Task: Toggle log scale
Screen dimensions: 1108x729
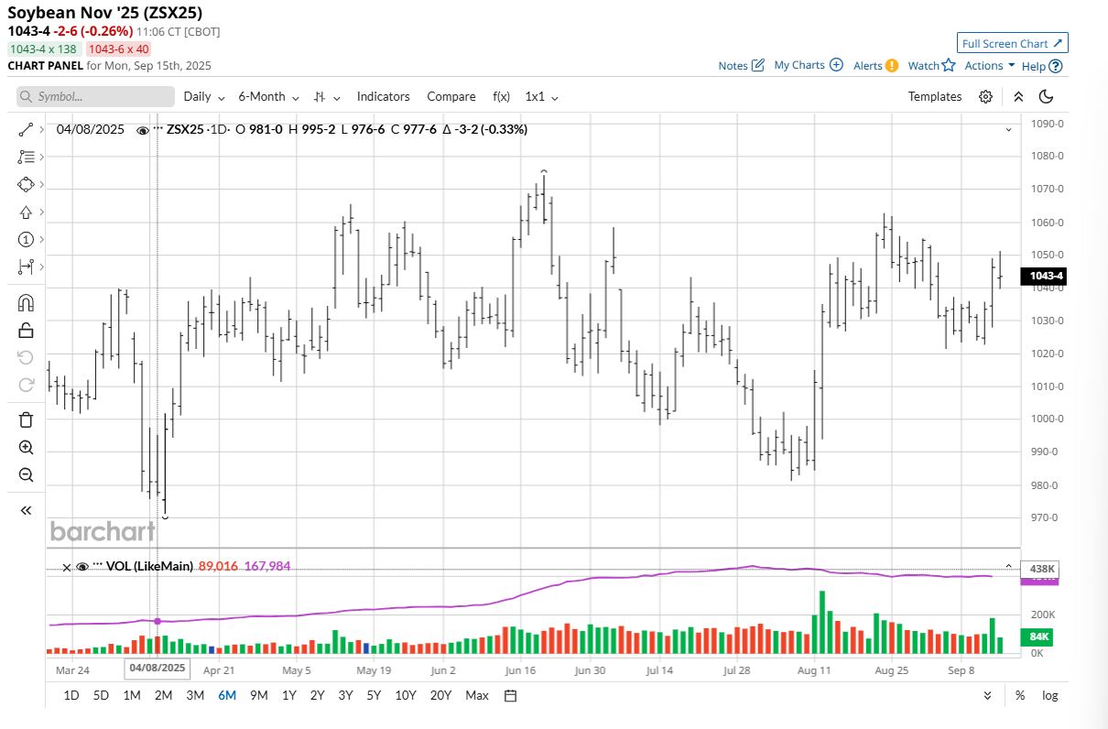Action: click(x=1050, y=695)
